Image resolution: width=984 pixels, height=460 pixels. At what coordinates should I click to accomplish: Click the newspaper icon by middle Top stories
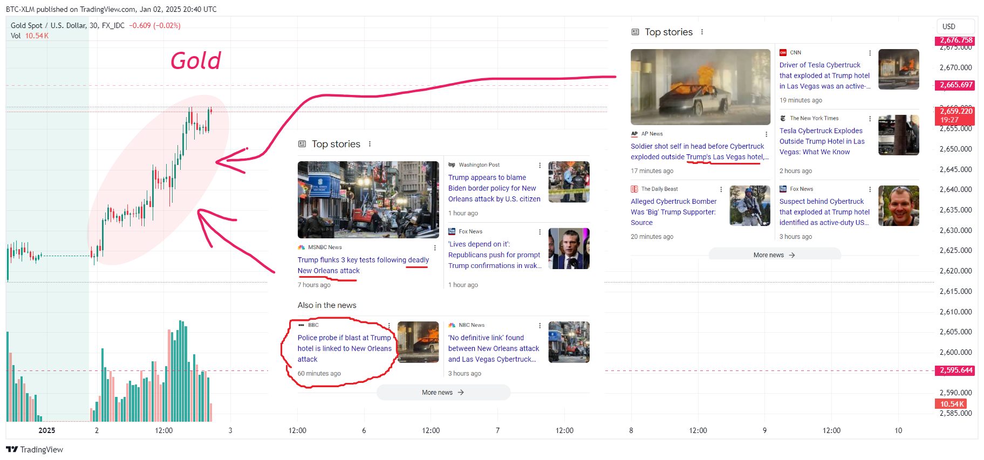tap(302, 144)
